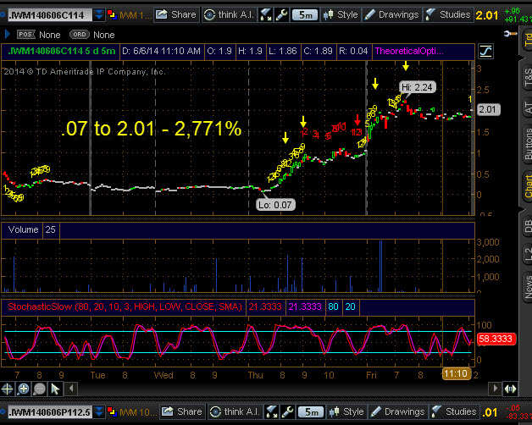Open Studies in the top toolbar
The height and width of the screenshot is (425, 532).
coord(449,14)
